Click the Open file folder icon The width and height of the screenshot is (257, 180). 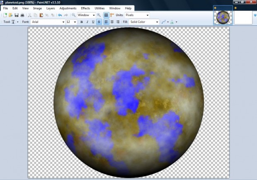tap(10, 15)
